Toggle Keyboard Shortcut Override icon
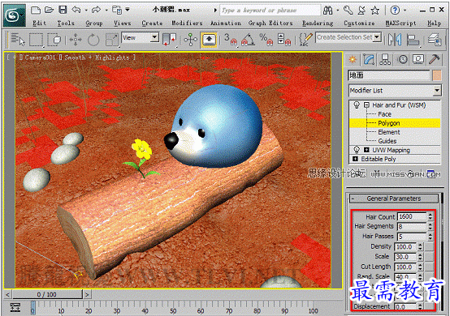The width and height of the screenshot is (450, 316). pos(209,40)
